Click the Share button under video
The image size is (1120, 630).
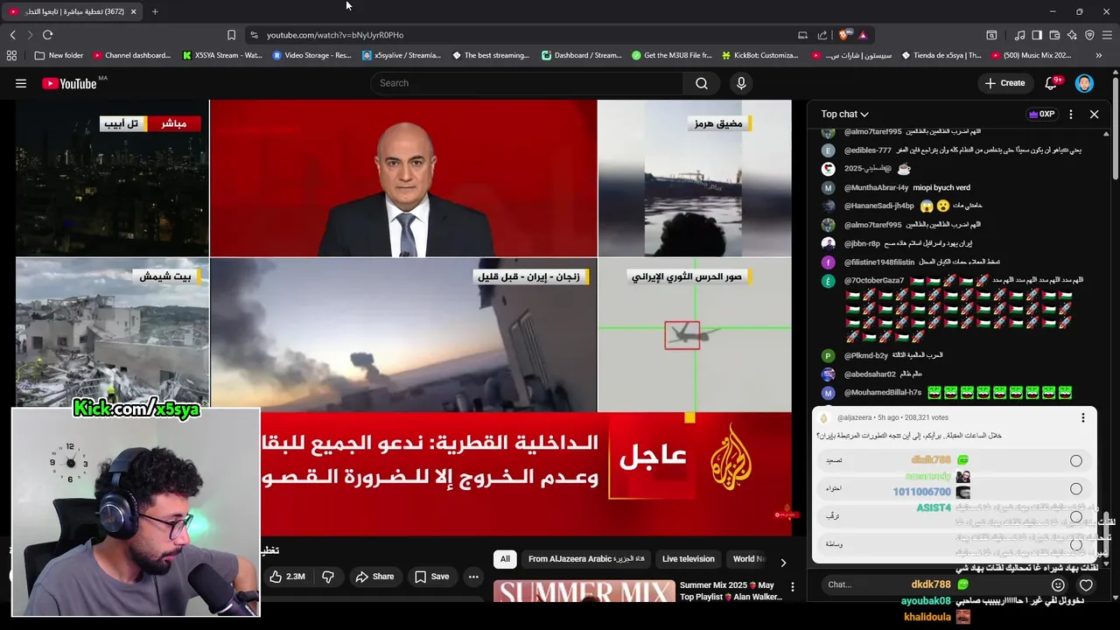click(x=374, y=577)
